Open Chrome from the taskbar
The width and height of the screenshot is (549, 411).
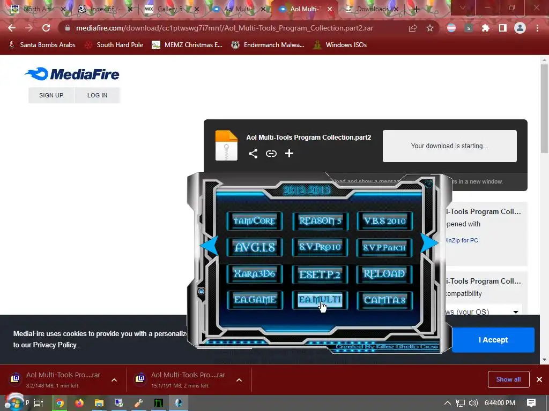point(60,403)
